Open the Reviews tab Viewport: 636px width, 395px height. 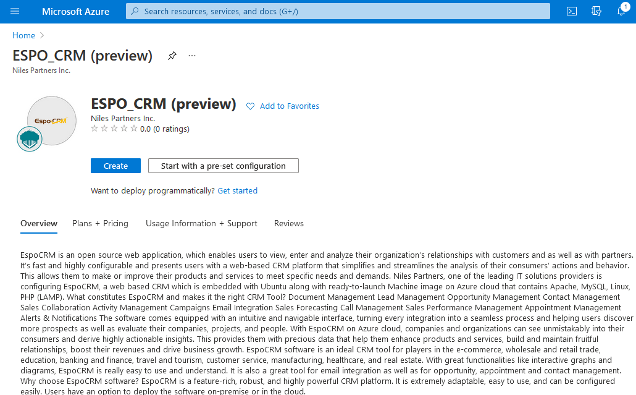tap(289, 223)
